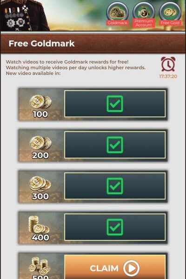Click the red alarm clock icon

tap(168, 64)
